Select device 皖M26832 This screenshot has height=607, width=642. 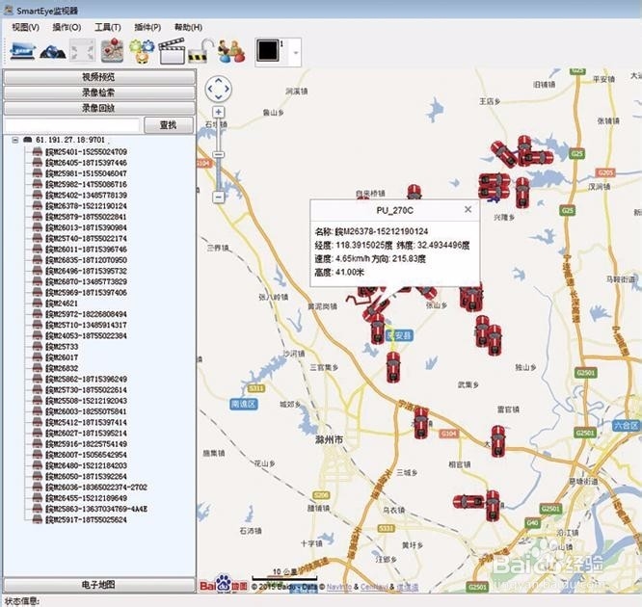62,368
